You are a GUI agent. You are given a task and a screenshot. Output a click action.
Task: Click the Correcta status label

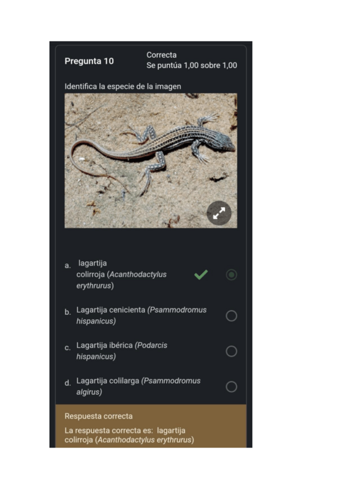161,55
